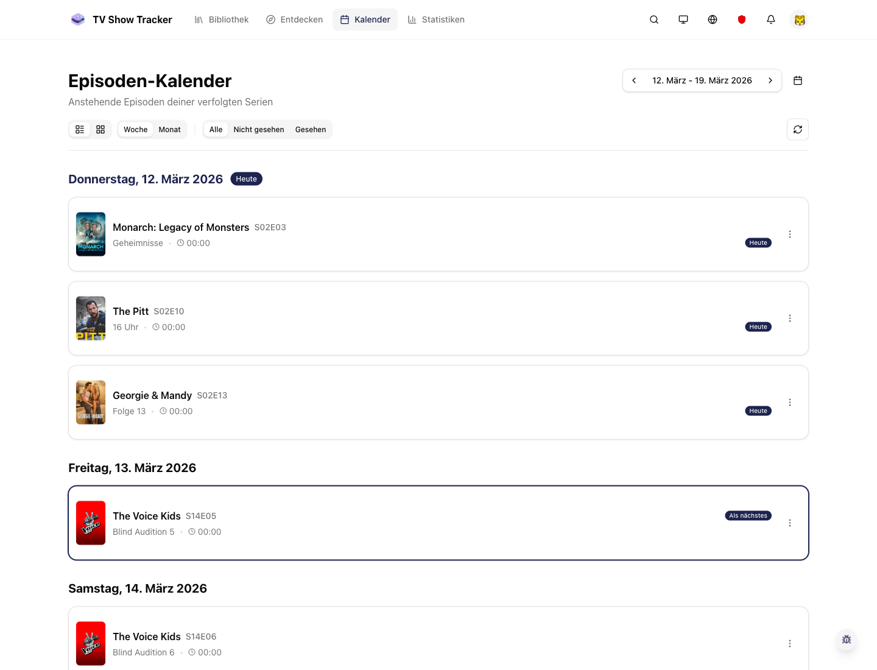Open the options menu for The Pitt
The image size is (877, 670).
click(x=790, y=318)
